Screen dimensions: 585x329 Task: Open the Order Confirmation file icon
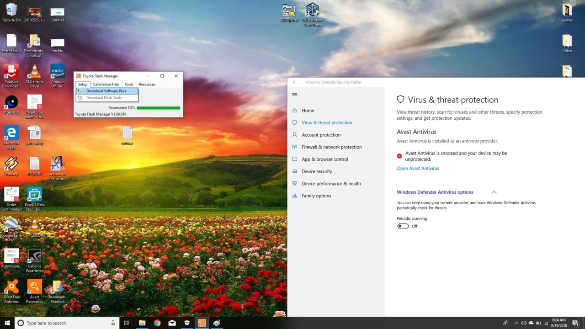pos(11,199)
